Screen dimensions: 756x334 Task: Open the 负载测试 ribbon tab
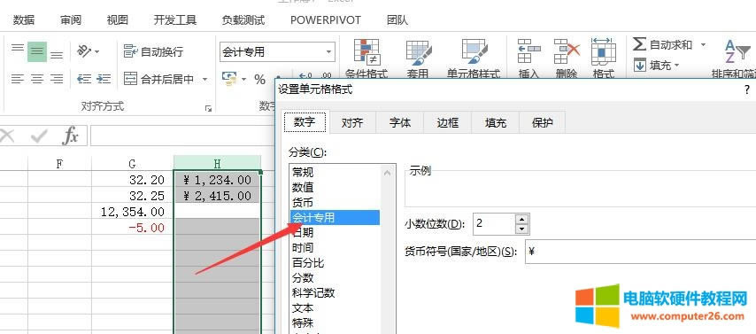pos(243,20)
